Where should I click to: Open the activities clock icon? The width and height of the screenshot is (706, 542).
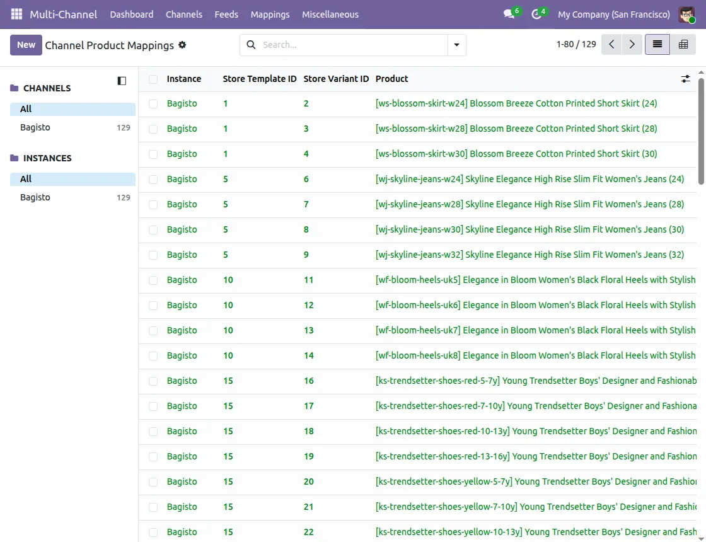click(536, 14)
